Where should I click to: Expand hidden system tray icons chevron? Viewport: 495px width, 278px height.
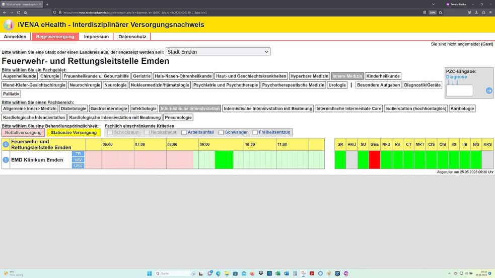pyautogui.click(x=449, y=273)
